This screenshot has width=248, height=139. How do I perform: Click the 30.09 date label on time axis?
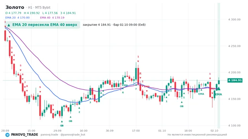(x=110, y=131)
